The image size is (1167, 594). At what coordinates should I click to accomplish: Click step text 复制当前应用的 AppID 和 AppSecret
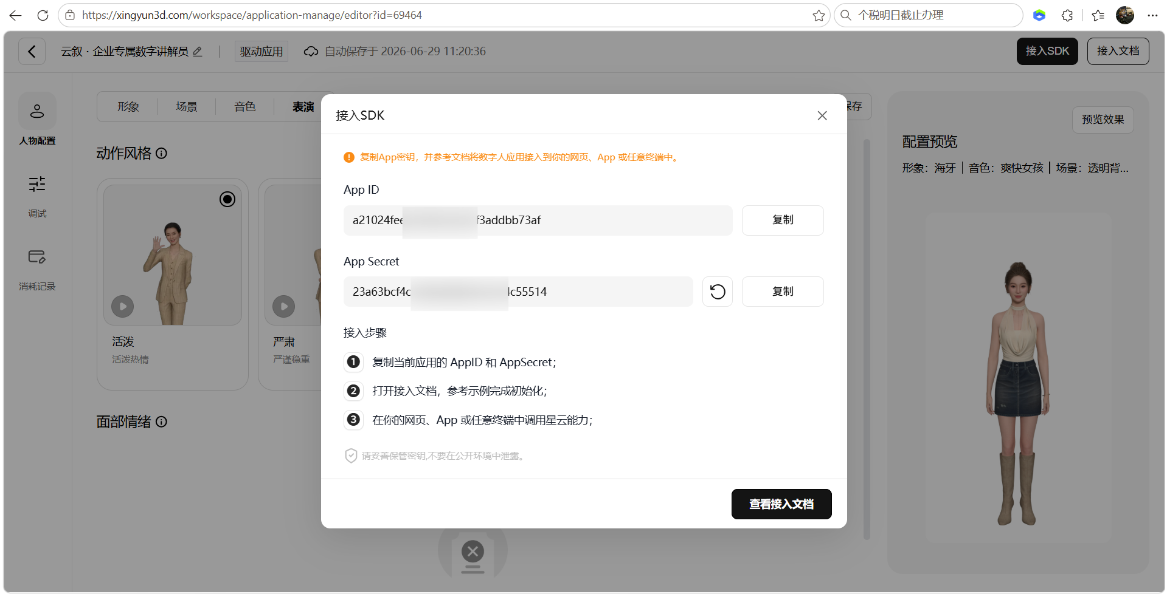pyautogui.click(x=464, y=363)
